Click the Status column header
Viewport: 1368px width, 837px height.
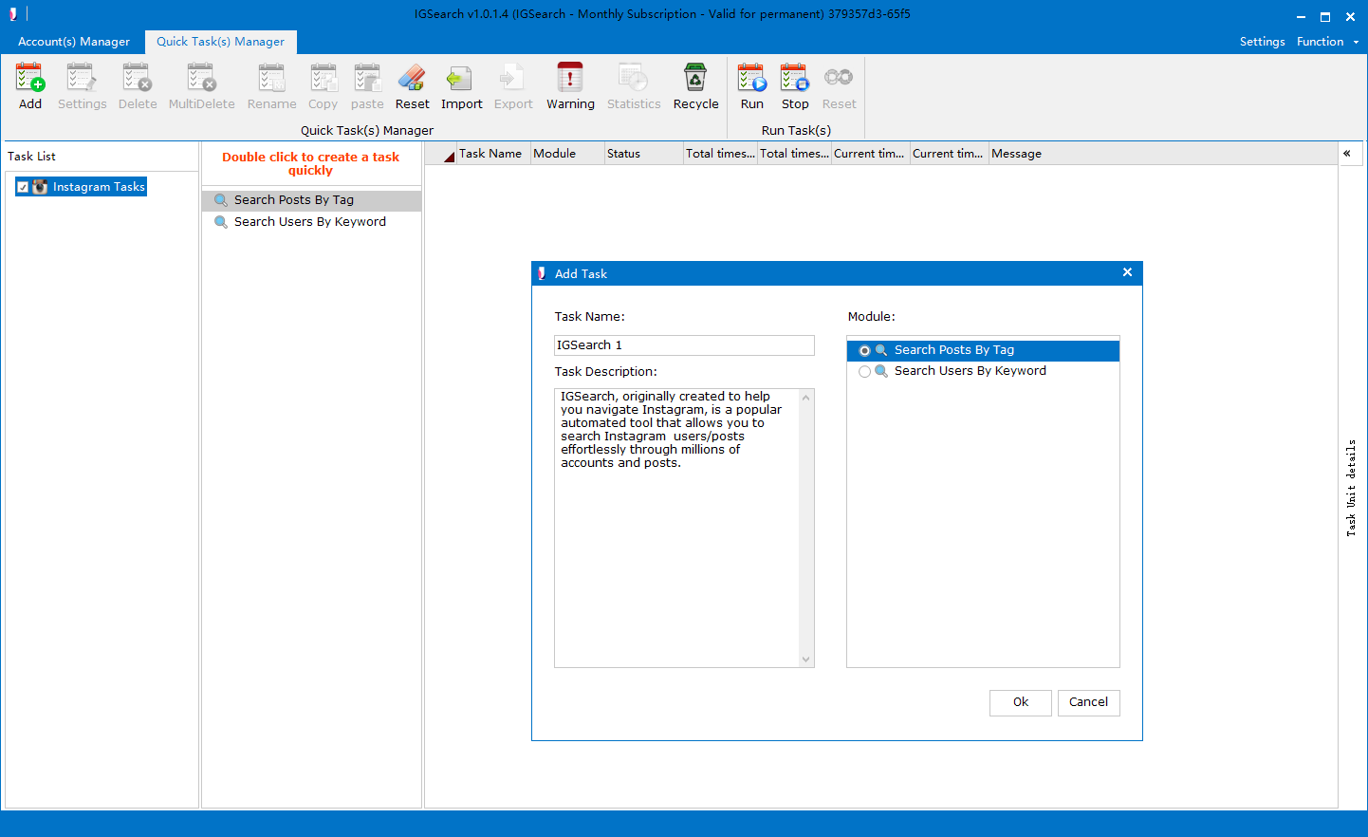[x=644, y=154]
